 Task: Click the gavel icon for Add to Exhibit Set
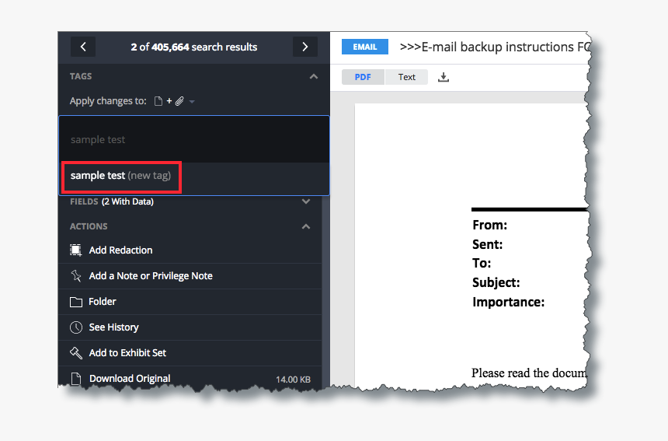(76, 353)
